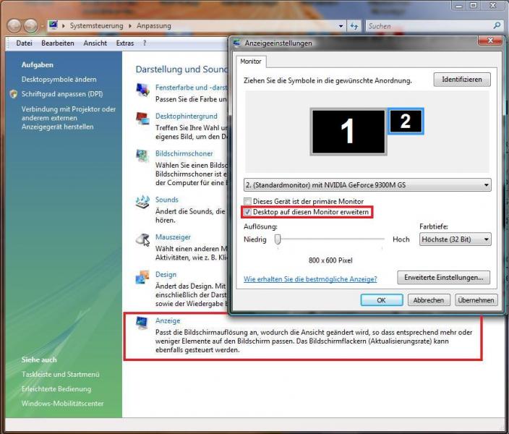Click the Auflösung slider handle
Image resolution: width=509 pixels, height=434 pixels.
click(x=278, y=240)
